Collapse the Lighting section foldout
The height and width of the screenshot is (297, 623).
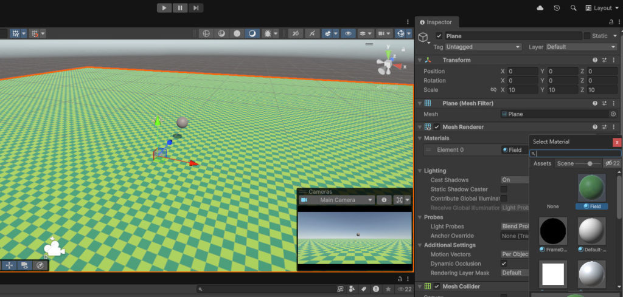click(419, 171)
